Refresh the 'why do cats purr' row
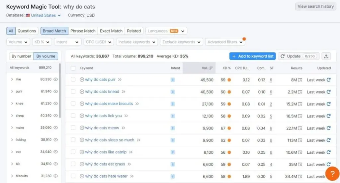 point(328,80)
